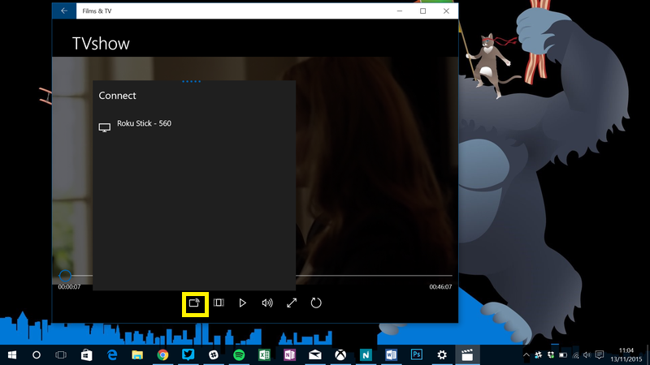Screen dimensions: 650x365
Task: Open Mail app from taskbar
Action: tap(315, 355)
